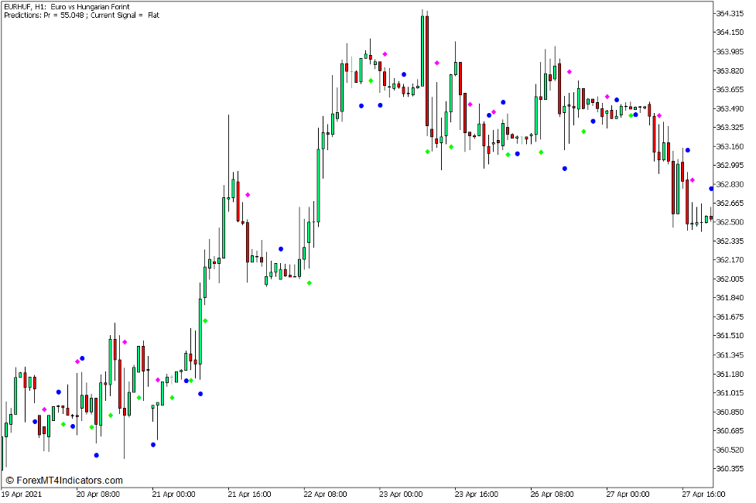Click the magenta diamond near the 362.830 level on the right
Screen dimensions: 756x503
tap(693, 180)
